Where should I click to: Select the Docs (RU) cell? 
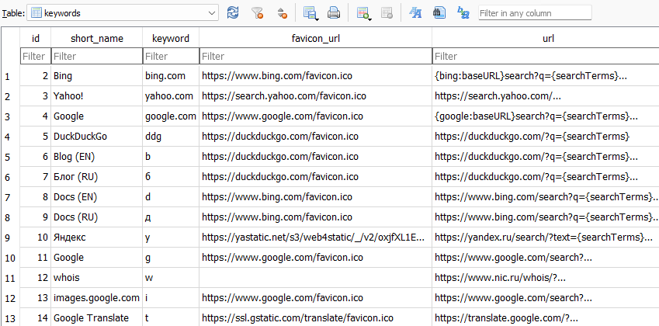point(97,217)
